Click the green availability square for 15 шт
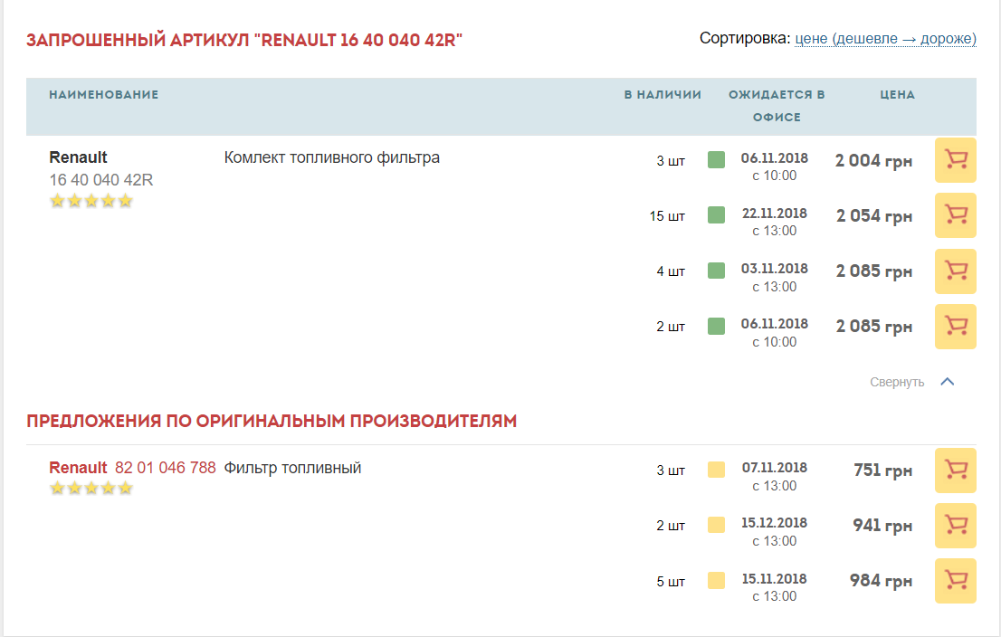The width and height of the screenshot is (1001, 637). click(x=716, y=215)
